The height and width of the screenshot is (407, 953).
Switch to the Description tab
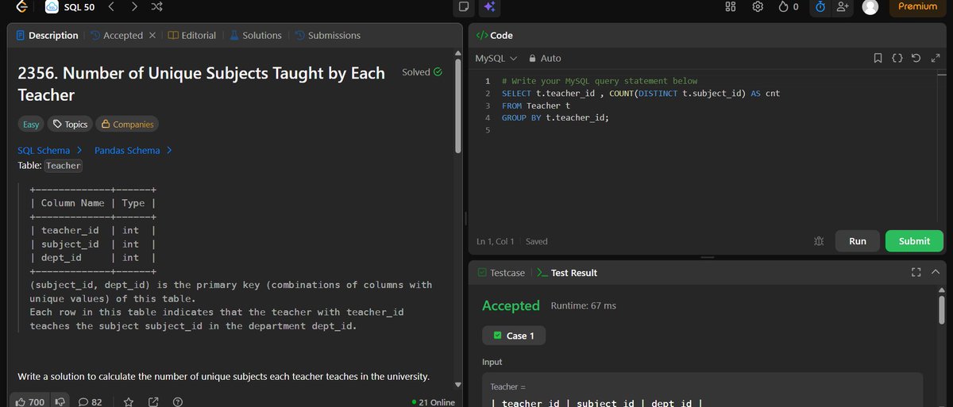pos(46,36)
